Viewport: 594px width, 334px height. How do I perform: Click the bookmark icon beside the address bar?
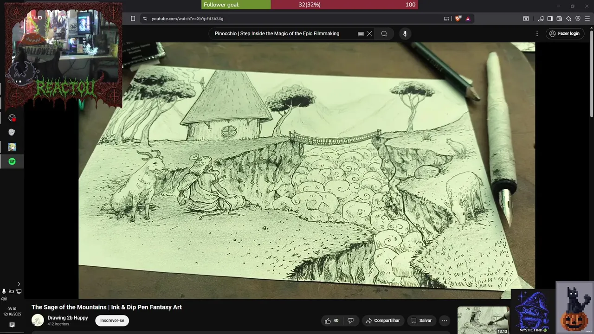coord(133,19)
